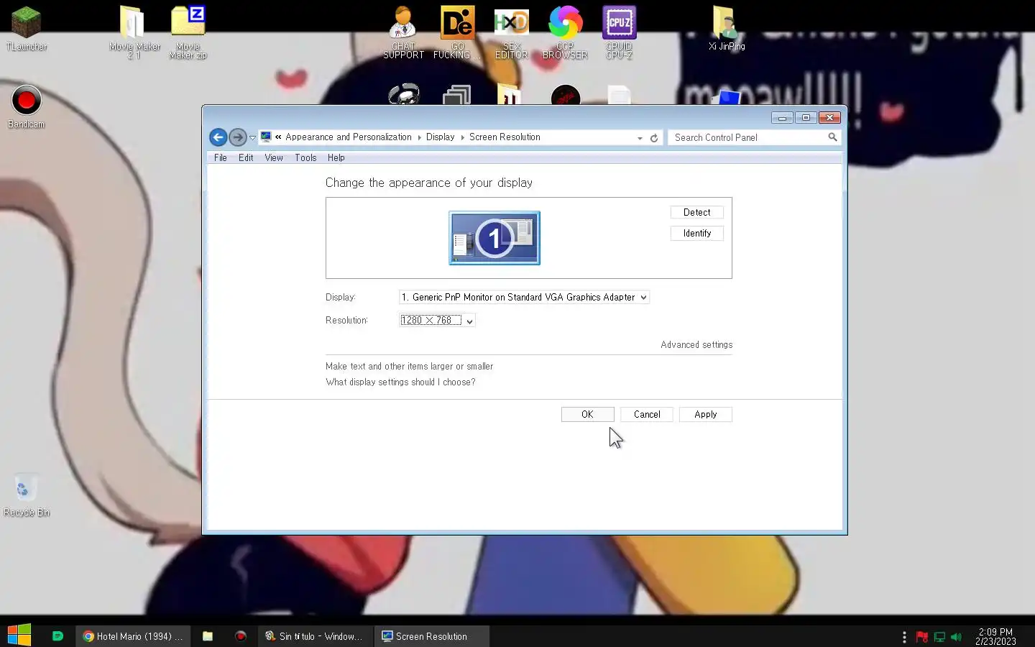Screen dimensions: 1035x647
Task: Click the Screen Resolution breadcrumb
Action: (x=505, y=137)
